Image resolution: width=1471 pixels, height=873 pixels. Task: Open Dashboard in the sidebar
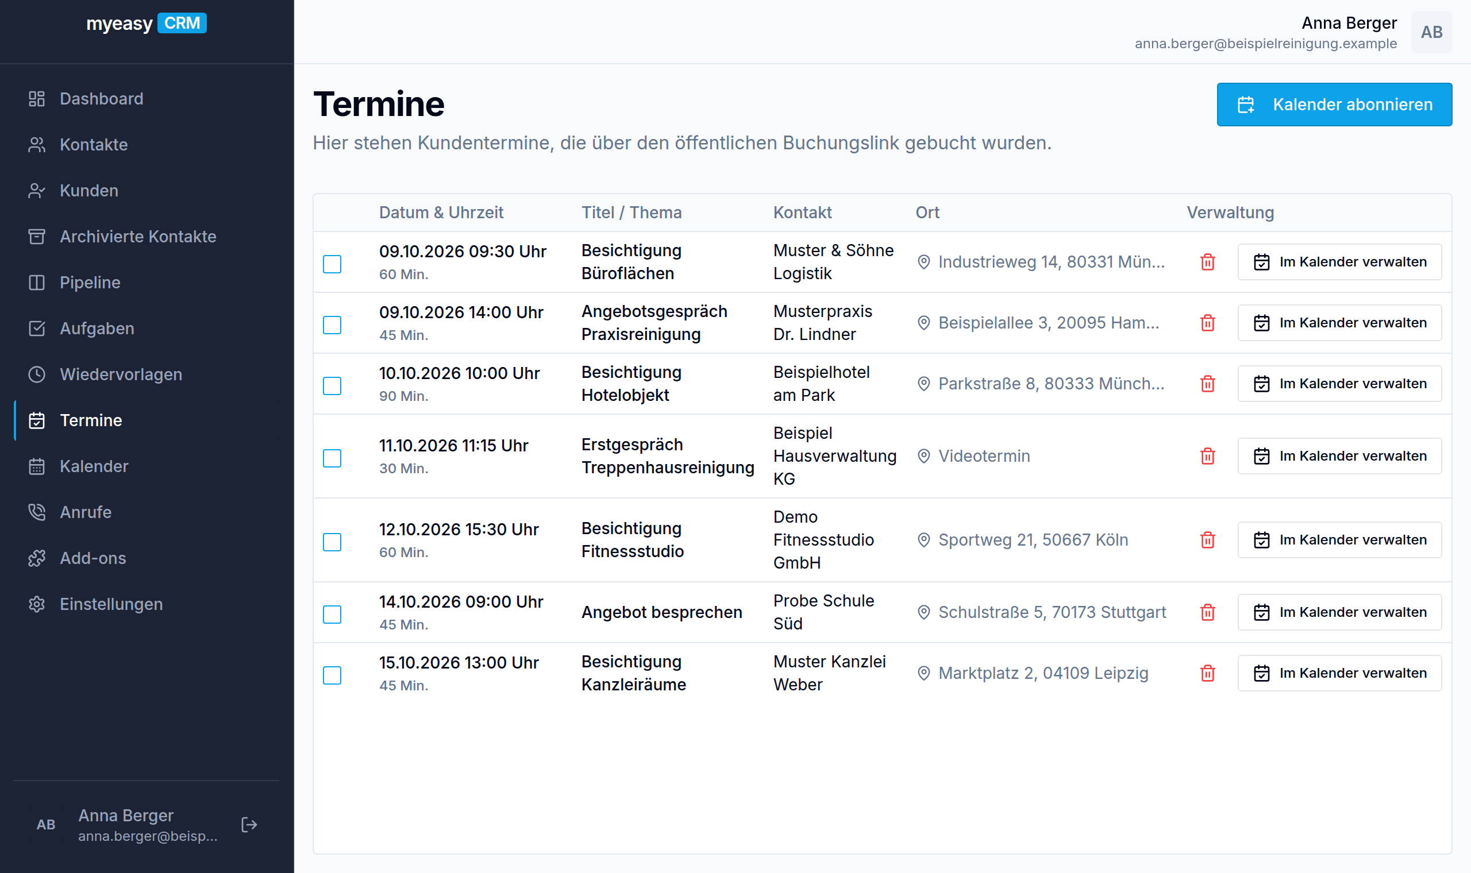(x=147, y=99)
